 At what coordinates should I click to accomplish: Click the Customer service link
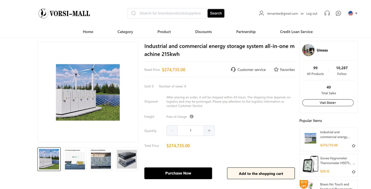pos(252,70)
